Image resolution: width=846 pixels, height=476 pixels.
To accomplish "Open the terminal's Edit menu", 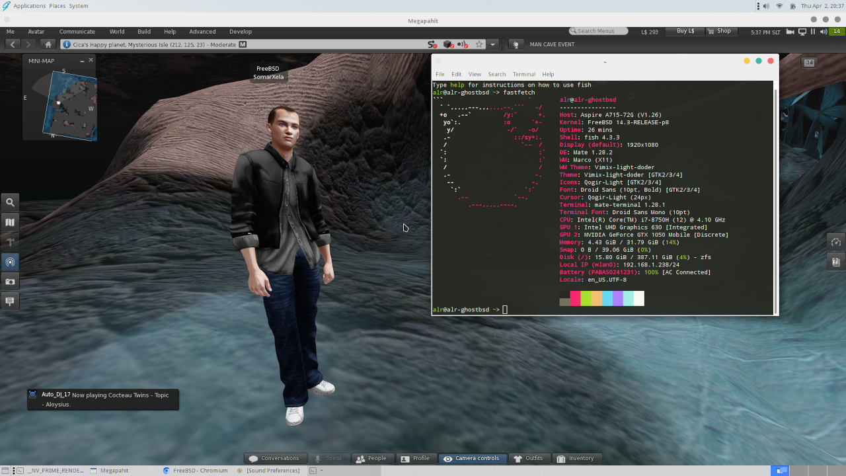I will (456, 74).
